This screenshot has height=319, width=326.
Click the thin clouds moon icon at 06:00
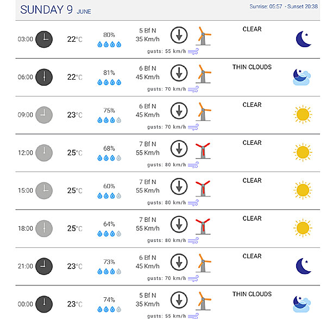pyautogui.click(x=302, y=77)
